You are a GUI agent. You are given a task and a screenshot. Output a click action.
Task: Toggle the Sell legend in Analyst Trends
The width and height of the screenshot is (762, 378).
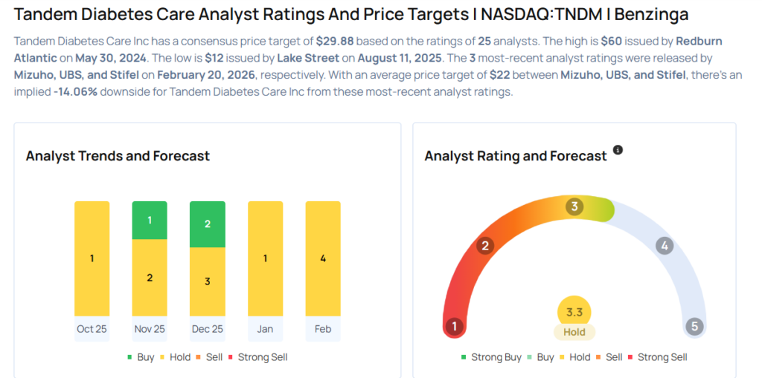click(209, 357)
